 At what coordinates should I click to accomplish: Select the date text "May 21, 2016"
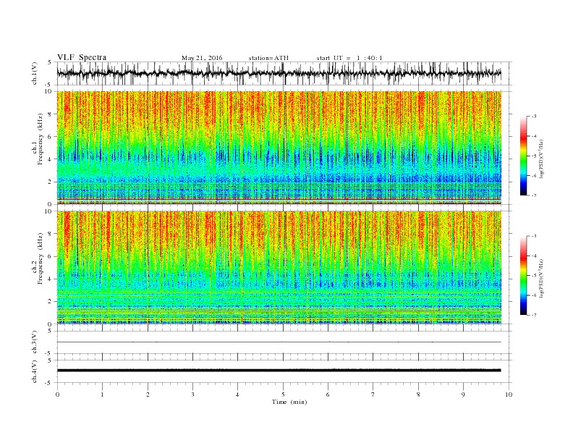[x=202, y=58]
